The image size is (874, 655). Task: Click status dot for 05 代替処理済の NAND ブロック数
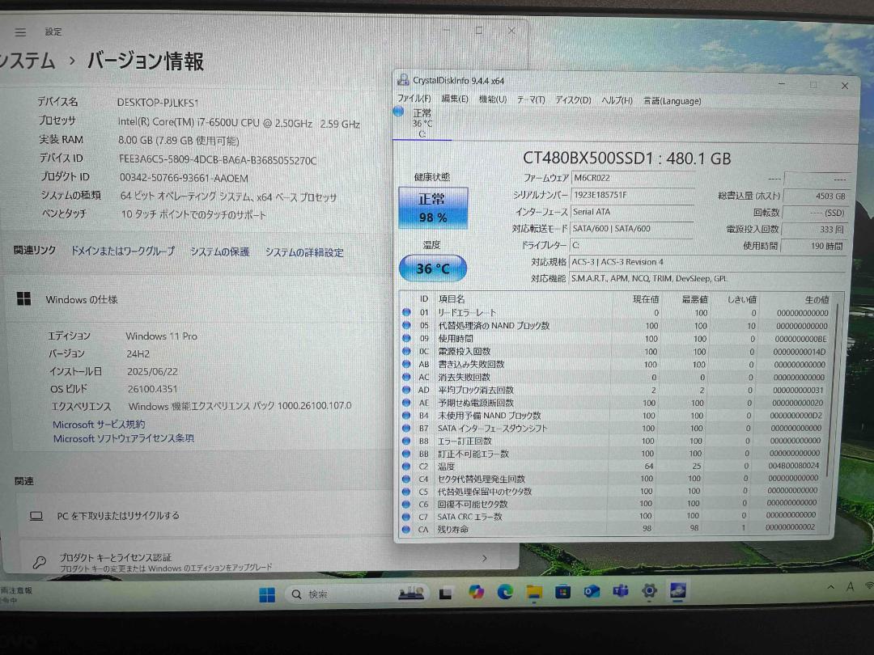coord(406,325)
